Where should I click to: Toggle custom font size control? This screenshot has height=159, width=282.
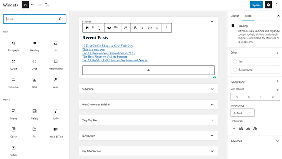[x=277, y=89]
